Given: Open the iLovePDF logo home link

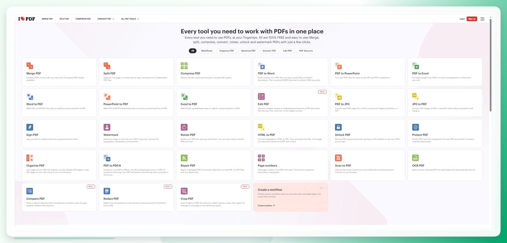Looking at the screenshot, I should (27, 19).
